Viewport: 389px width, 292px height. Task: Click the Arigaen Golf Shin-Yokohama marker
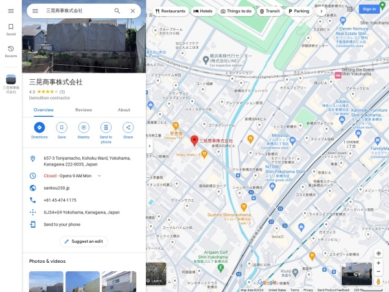[x=220, y=267]
